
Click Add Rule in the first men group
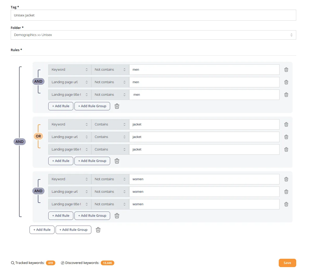pyautogui.click(x=61, y=106)
